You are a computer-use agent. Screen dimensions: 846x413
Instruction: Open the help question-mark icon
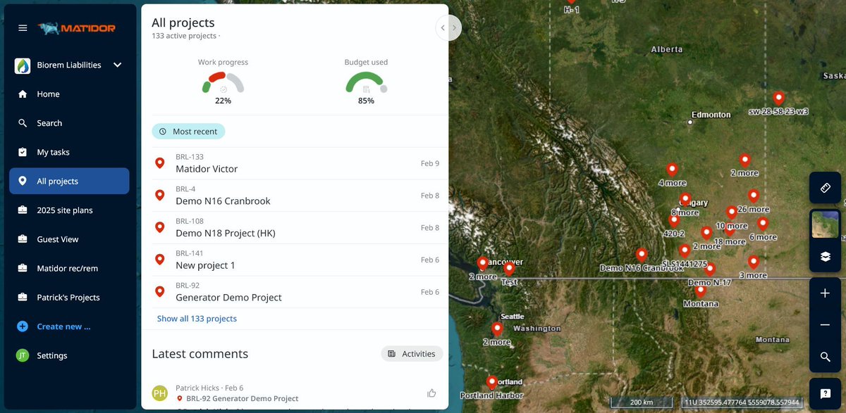tap(825, 393)
